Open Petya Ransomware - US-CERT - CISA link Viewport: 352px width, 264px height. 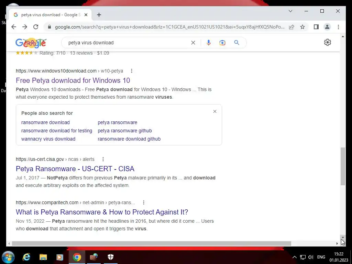75,168
